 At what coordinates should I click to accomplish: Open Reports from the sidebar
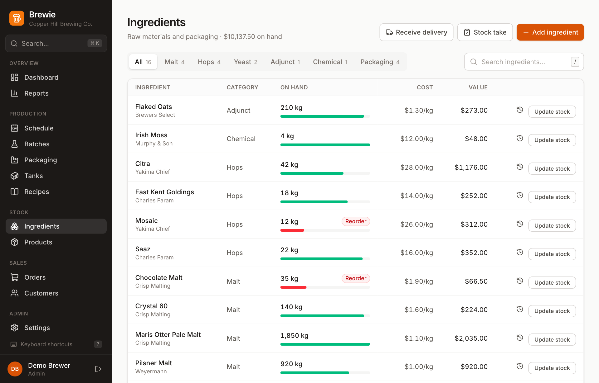pyautogui.click(x=56, y=93)
